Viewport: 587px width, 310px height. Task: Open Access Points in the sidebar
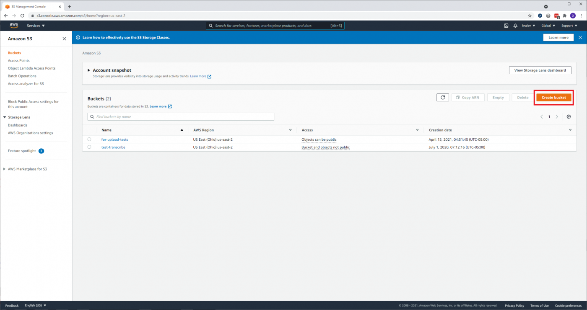[19, 60]
